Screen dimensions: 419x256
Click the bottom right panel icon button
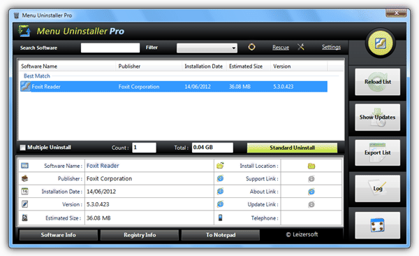(x=377, y=225)
